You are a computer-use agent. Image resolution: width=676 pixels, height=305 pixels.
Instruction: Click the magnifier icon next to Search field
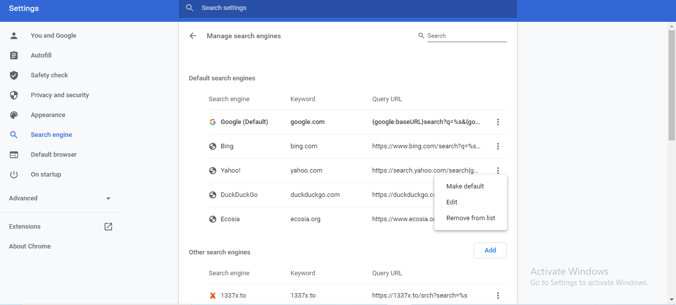(x=421, y=36)
